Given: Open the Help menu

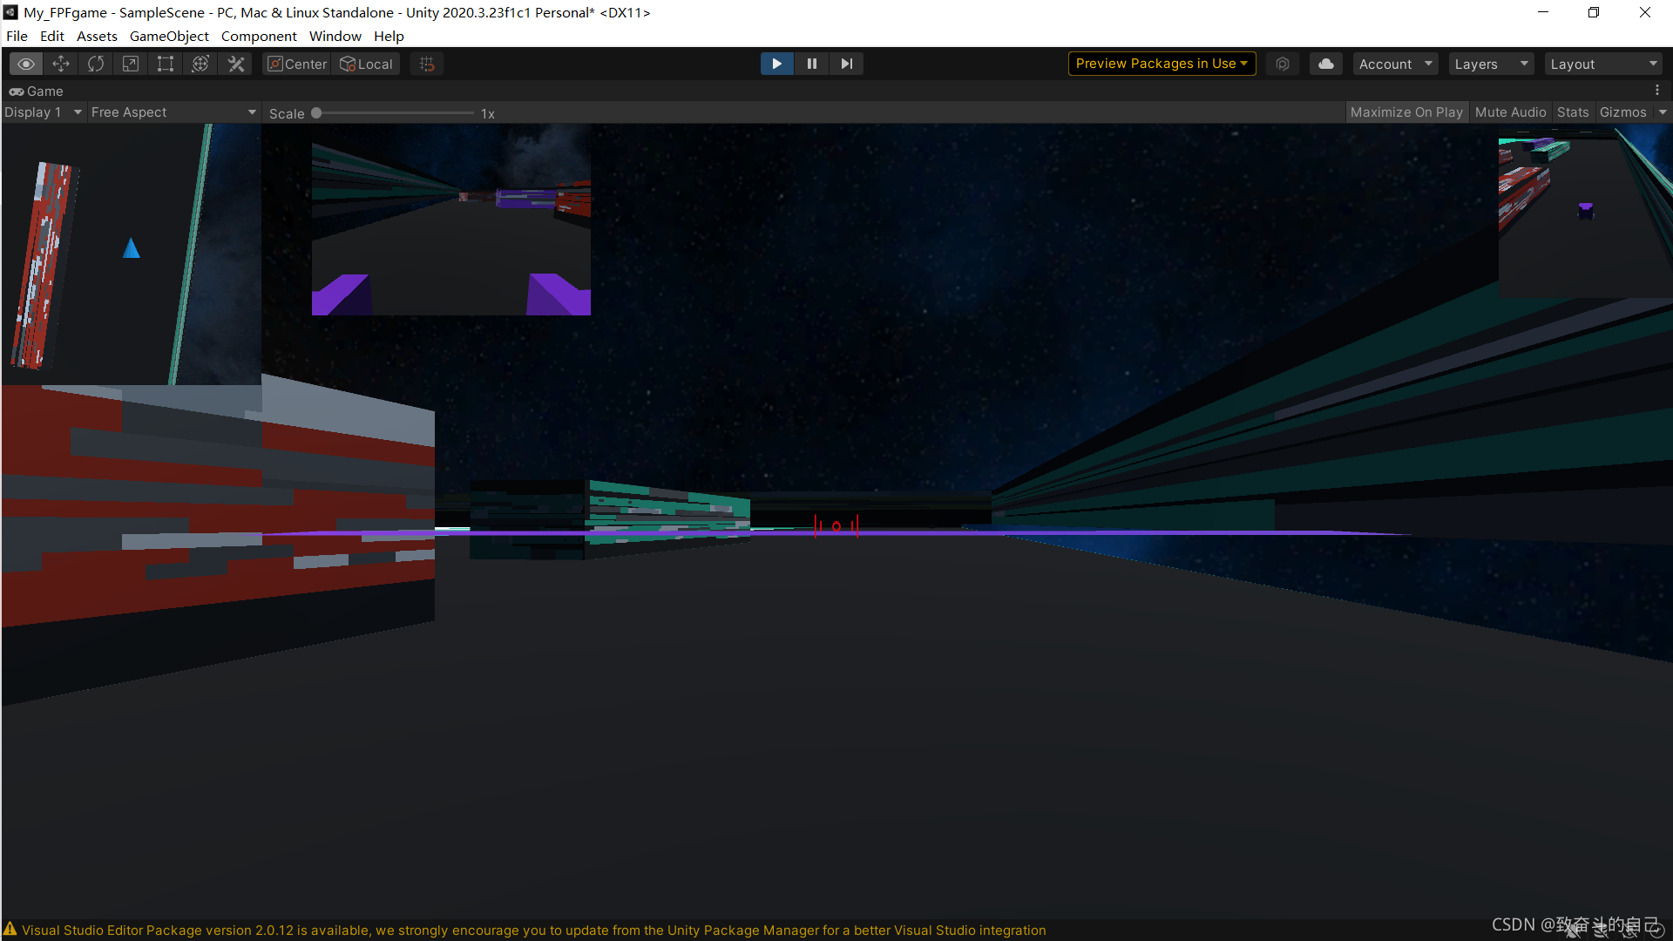Looking at the screenshot, I should 389,36.
